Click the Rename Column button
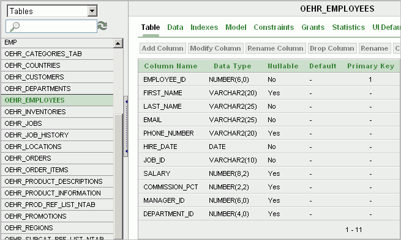Image resolution: width=401 pixels, height=240 pixels. point(275,48)
